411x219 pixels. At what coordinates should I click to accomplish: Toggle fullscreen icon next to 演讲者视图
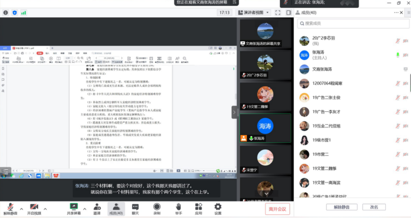coord(277,12)
